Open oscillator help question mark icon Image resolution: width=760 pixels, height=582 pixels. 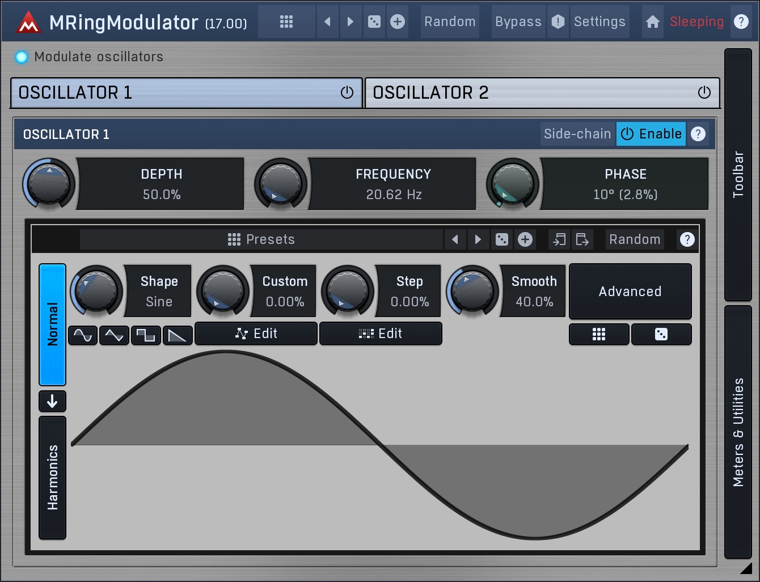pos(698,134)
